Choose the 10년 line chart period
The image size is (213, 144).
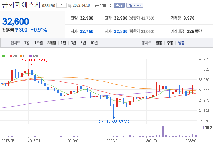[94, 43]
